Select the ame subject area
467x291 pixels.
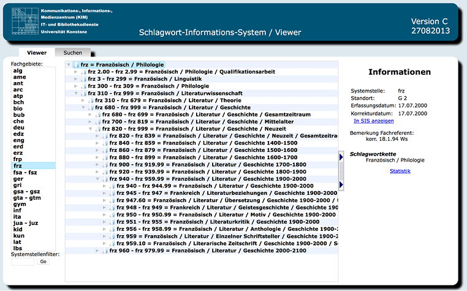tap(20, 77)
